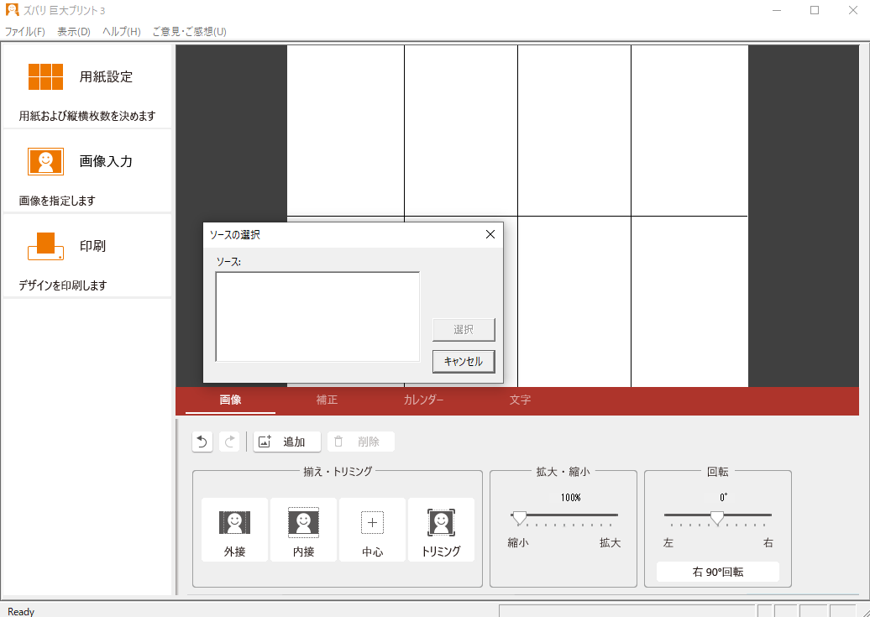
Task: Open the 表示 menu
Action: coord(71,31)
